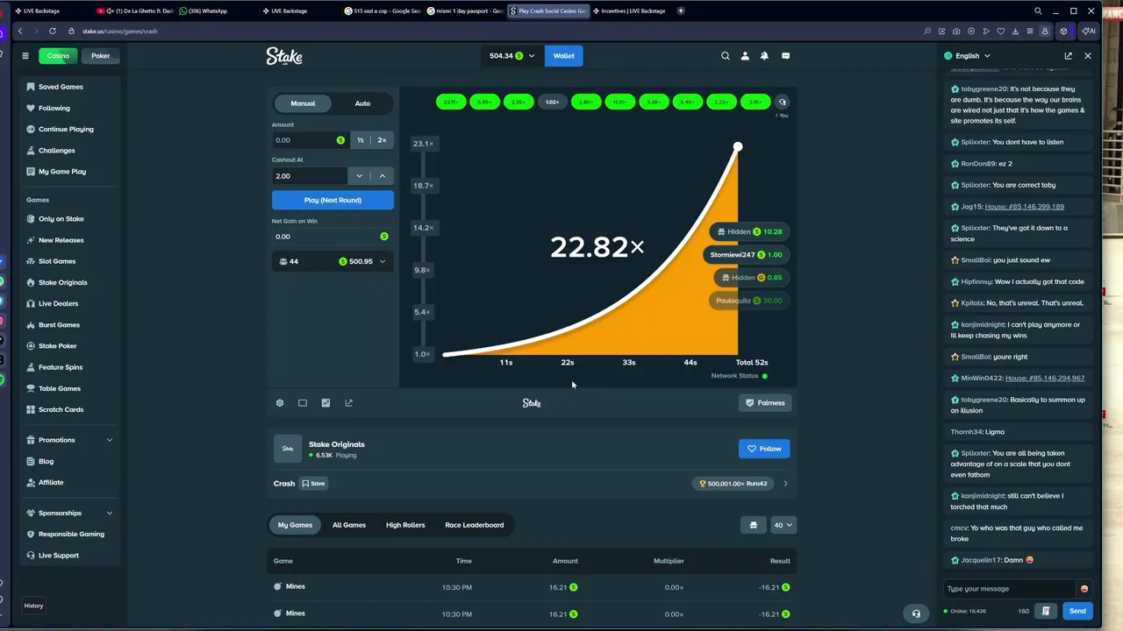The height and width of the screenshot is (631, 1123).
Task: Click the Fairness button
Action: [765, 403]
